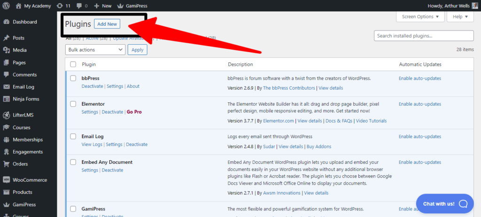Click the Orders cart icon
Image resolution: width=481 pixels, height=217 pixels.
click(6, 164)
